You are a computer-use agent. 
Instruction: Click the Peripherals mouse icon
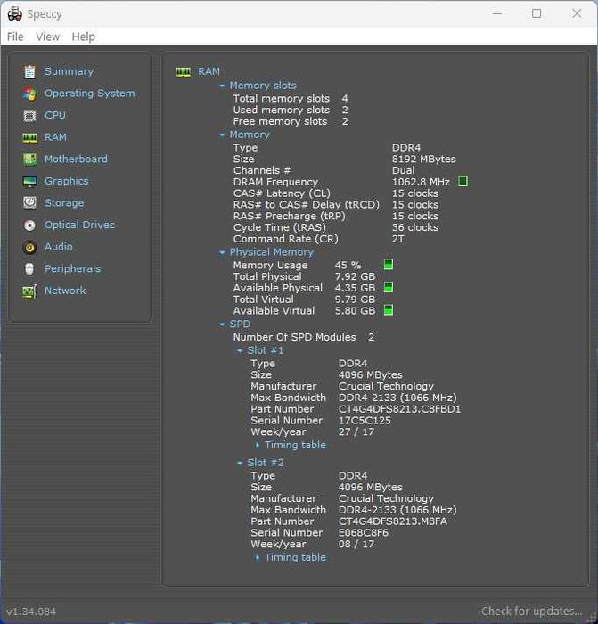[29, 269]
